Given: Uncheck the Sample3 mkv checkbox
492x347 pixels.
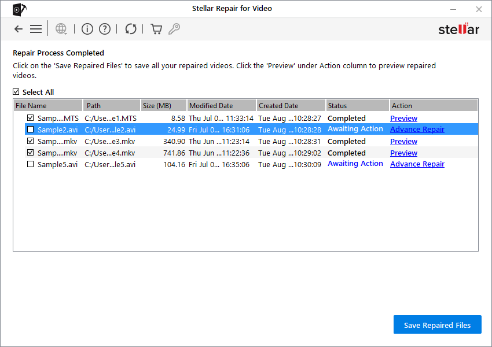Looking at the screenshot, I should [x=31, y=141].
